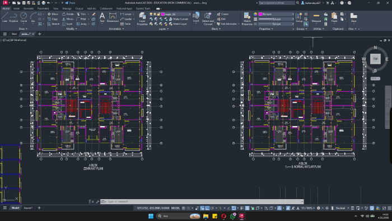The height and width of the screenshot is (221, 392).
Task: Click the Paste clipboard icon
Action: click(334, 17)
